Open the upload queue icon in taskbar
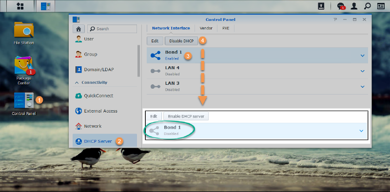The height and width of the screenshot is (192, 390). [321, 6]
